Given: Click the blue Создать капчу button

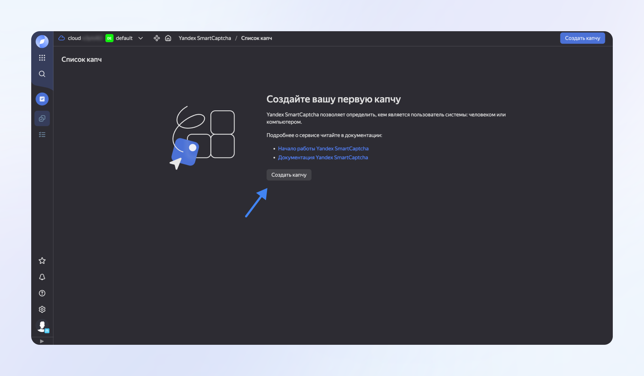Looking at the screenshot, I should [x=582, y=38].
